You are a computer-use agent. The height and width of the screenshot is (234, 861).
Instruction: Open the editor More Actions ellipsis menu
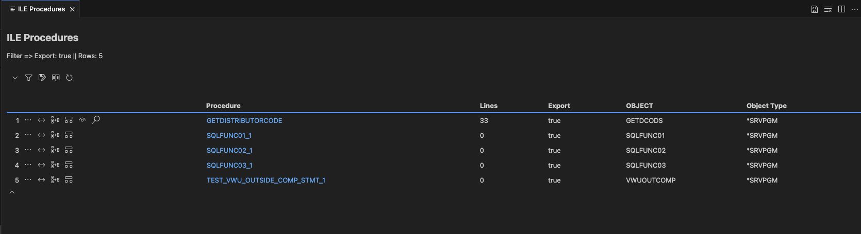tap(854, 9)
